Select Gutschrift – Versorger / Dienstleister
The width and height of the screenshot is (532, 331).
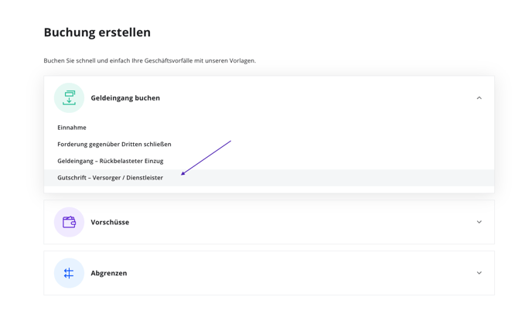coord(111,178)
